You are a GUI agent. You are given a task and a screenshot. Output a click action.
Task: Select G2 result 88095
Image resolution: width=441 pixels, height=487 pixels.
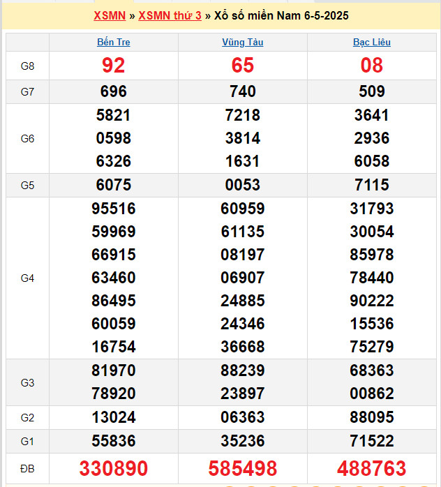372,417
